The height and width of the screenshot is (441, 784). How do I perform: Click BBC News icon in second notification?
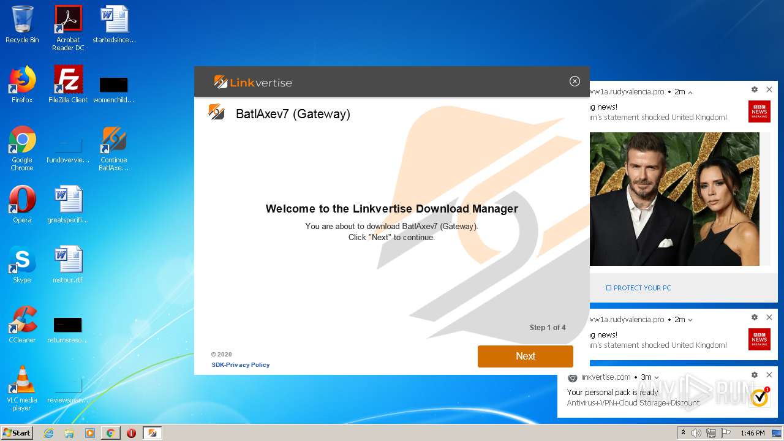click(759, 339)
